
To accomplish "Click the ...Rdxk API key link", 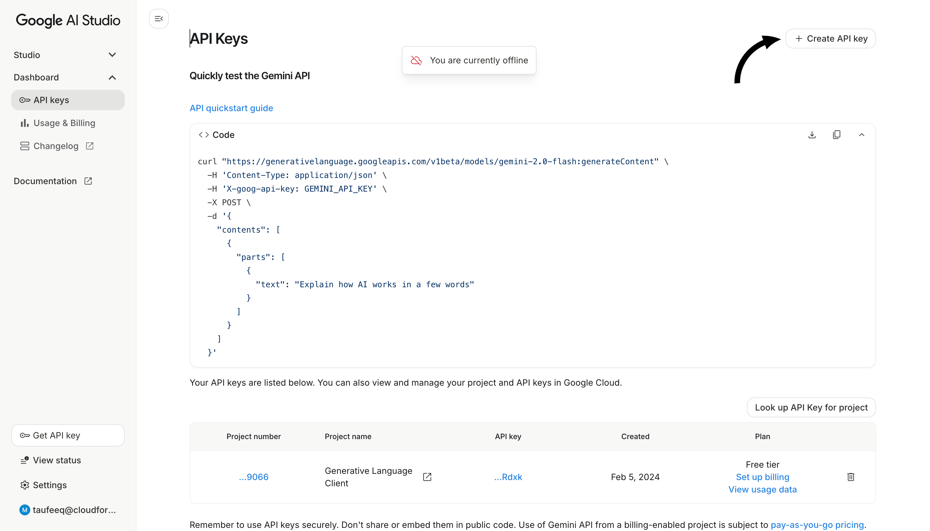I will point(508,477).
